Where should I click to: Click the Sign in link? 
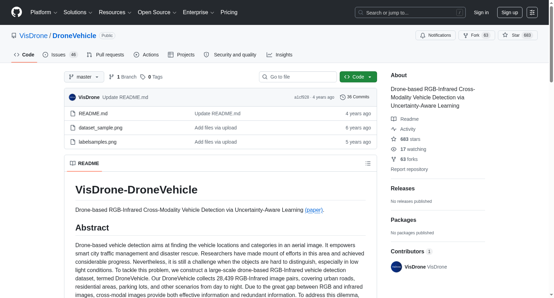click(x=481, y=12)
